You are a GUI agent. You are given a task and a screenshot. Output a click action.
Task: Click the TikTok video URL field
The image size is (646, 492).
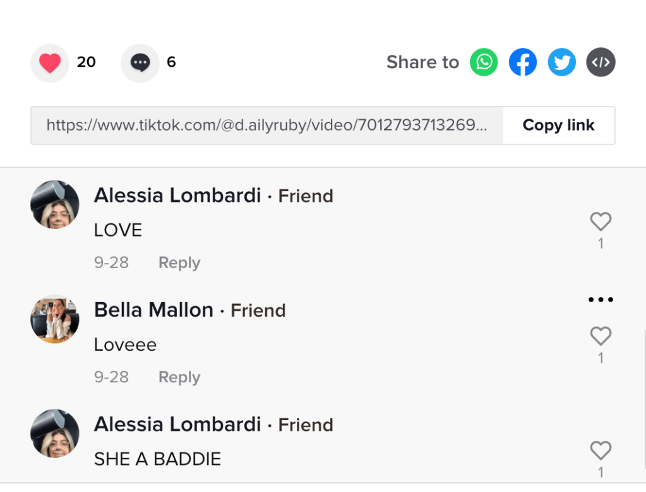(x=266, y=126)
